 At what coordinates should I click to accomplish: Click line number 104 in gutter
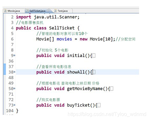coord(10,111)
